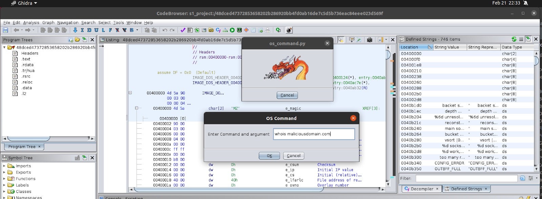Image resolution: width=542 pixels, height=199 pixels.
Task: Click the Enter Command and argument text field
Action: click(314, 134)
